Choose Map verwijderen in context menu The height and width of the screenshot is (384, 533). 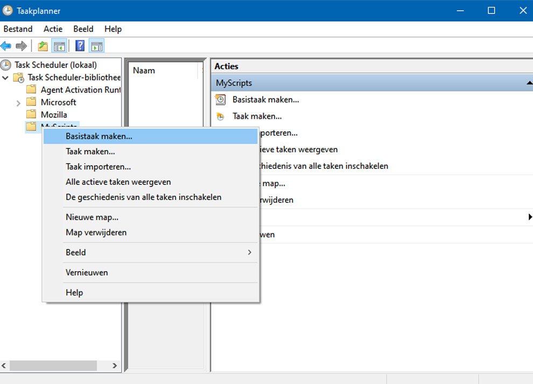(x=151, y=232)
